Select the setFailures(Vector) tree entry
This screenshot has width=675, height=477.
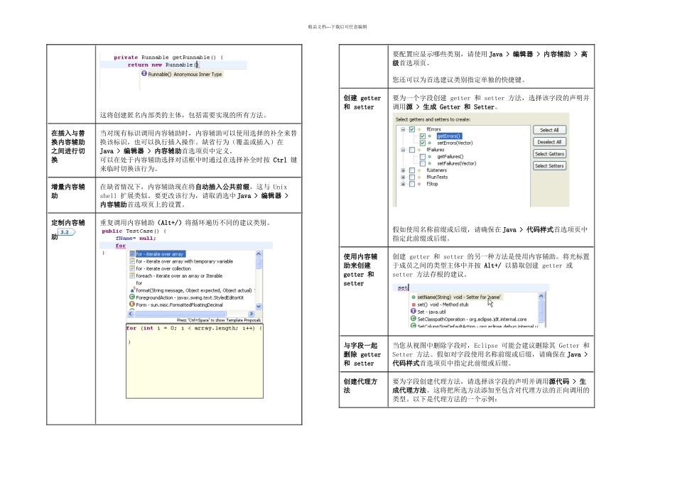point(457,164)
